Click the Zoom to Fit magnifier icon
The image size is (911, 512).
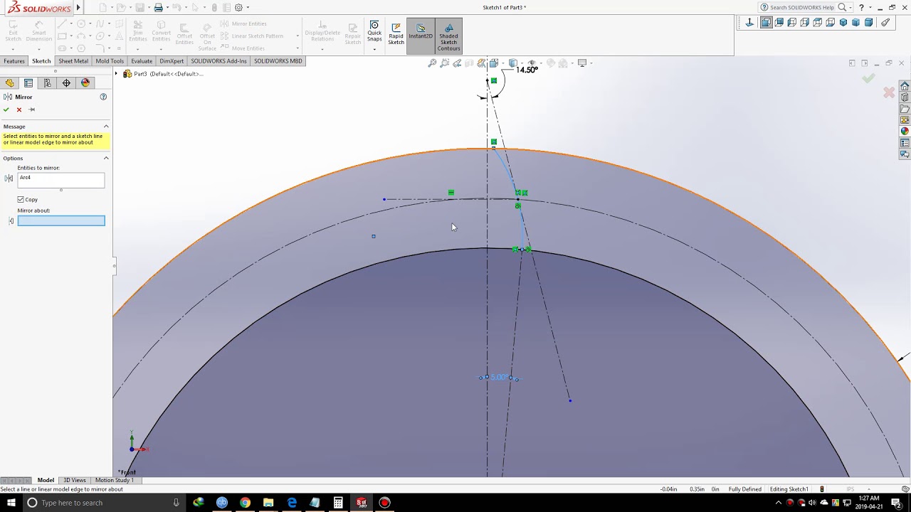point(432,63)
